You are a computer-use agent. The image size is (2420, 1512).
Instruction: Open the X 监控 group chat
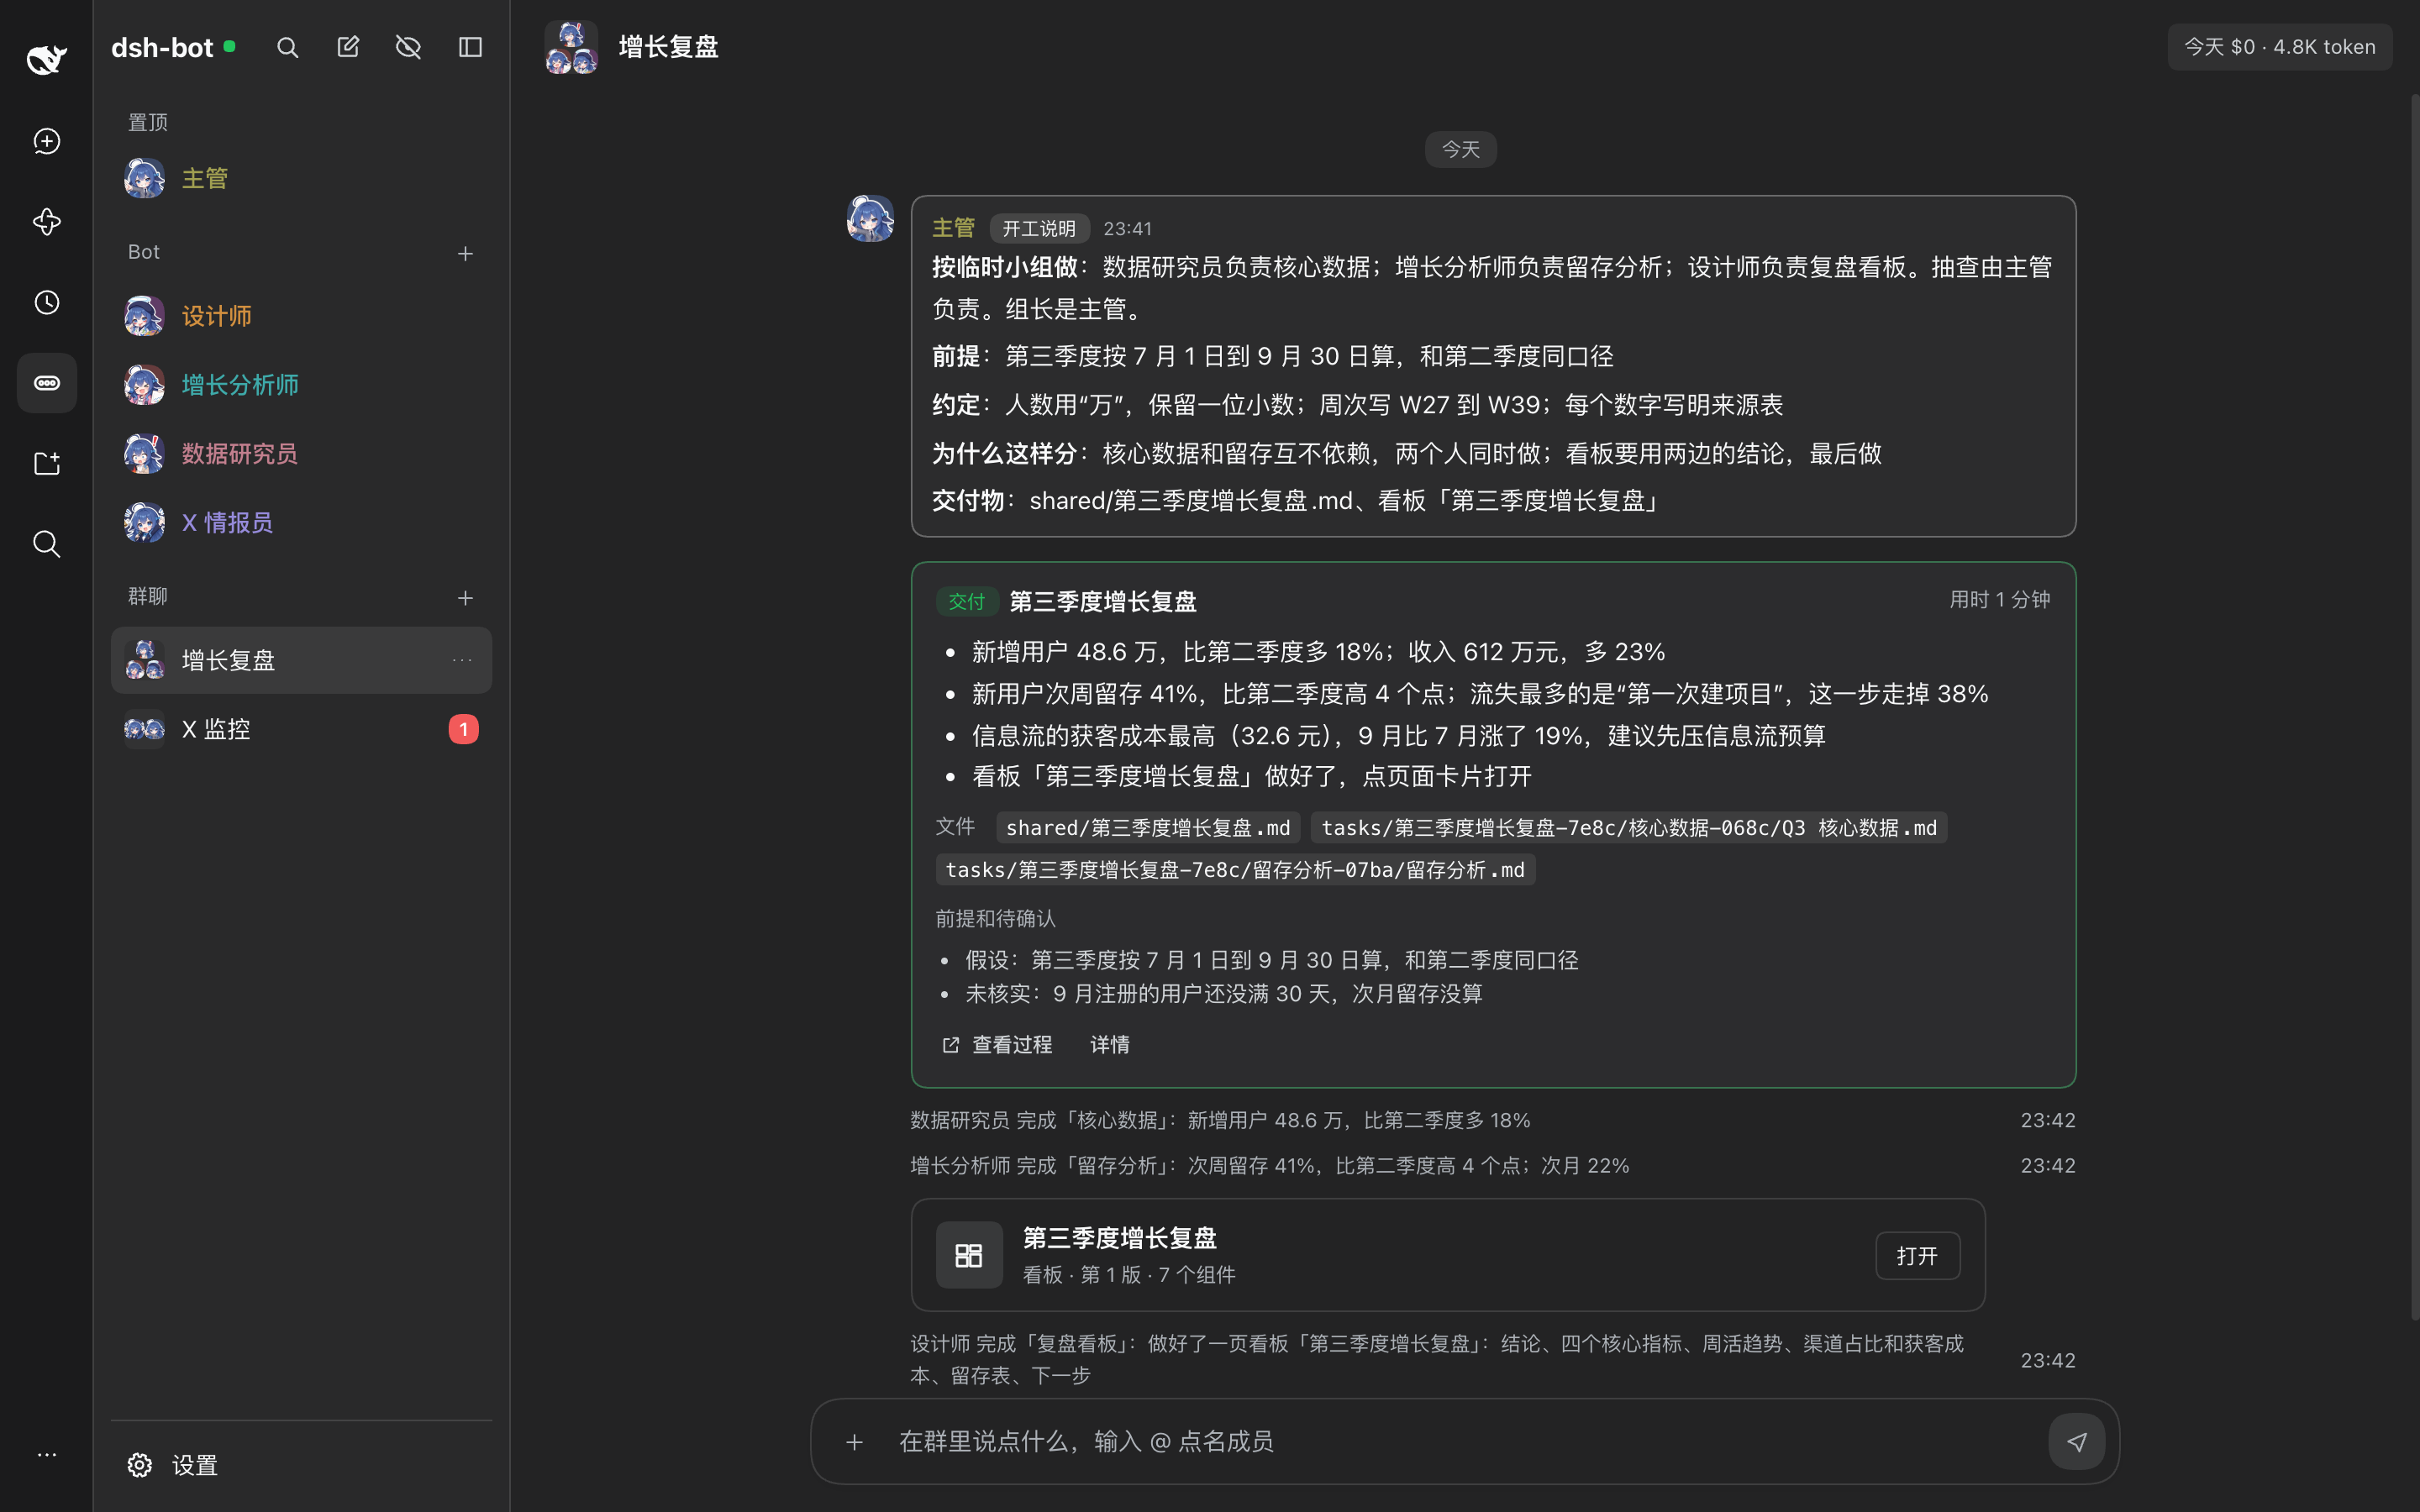coord(301,729)
